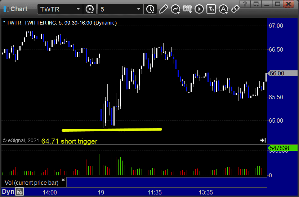Click the 65.00 price axis label
299x197 pixels.
[276, 121]
